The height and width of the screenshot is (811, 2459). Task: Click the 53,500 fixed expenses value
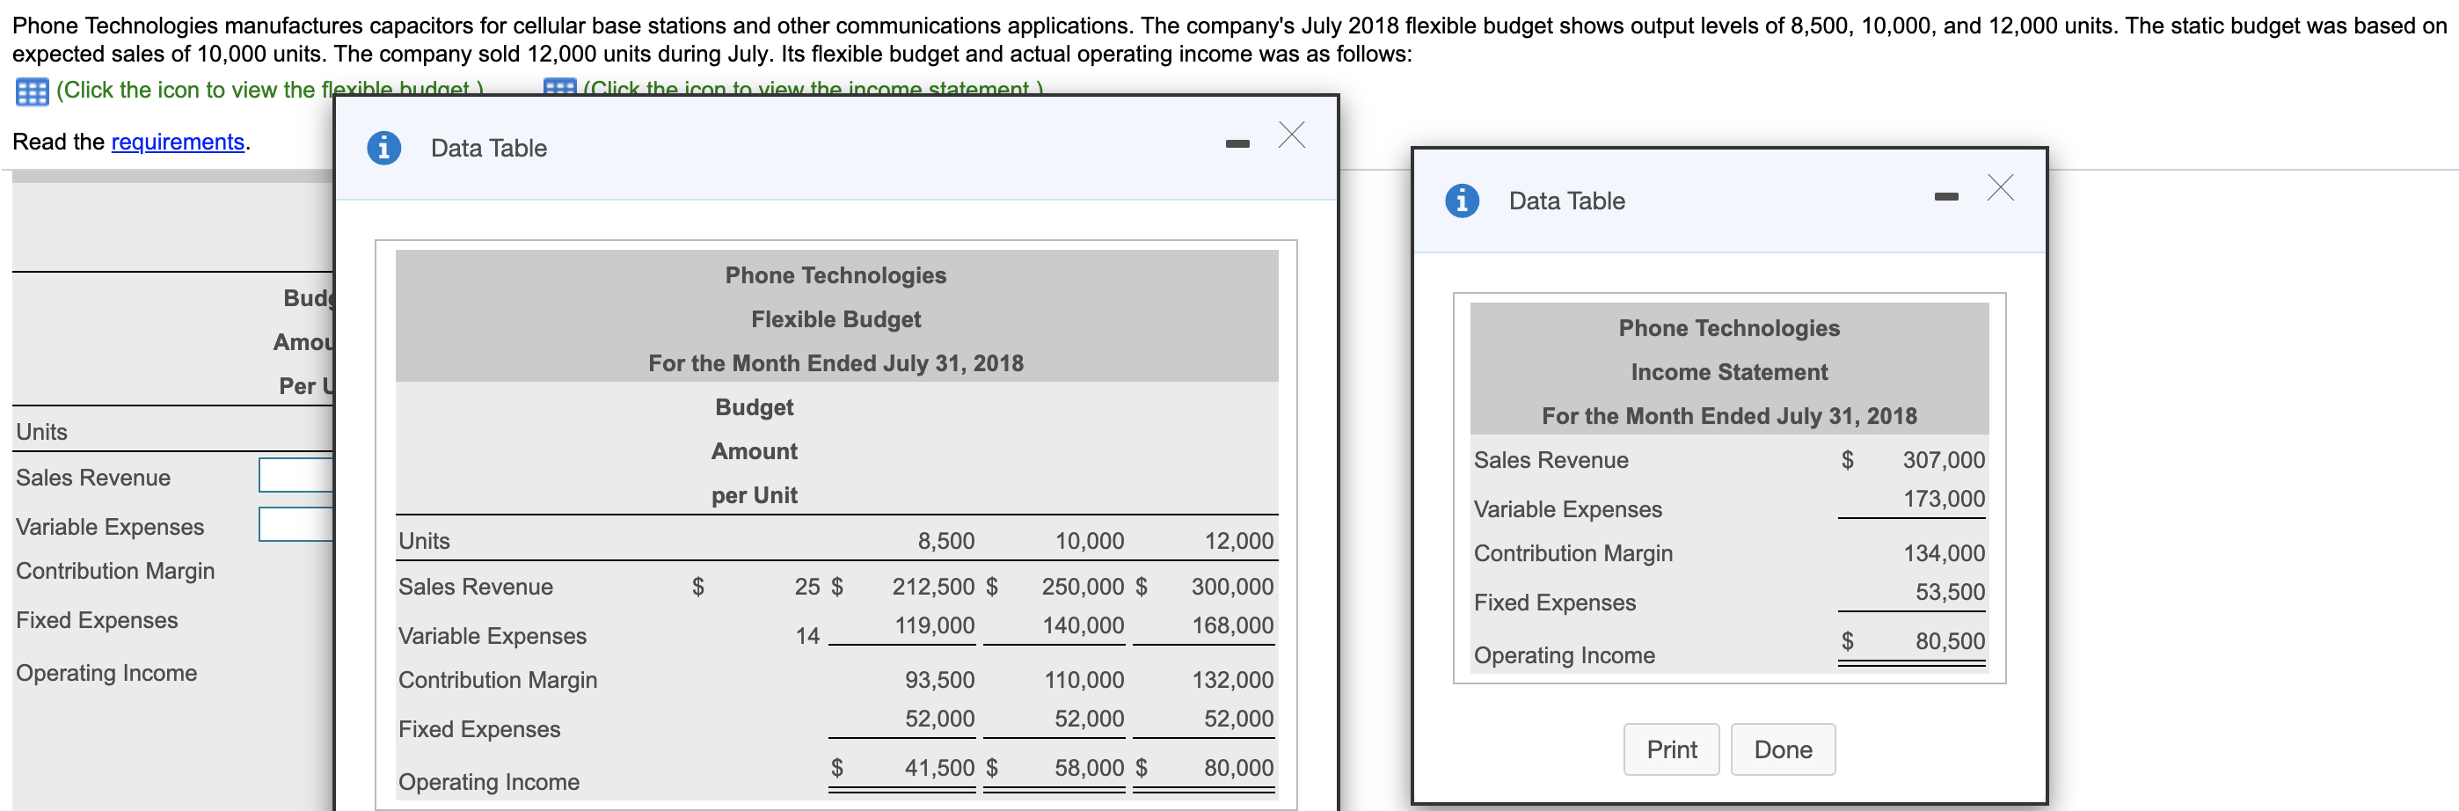(1950, 591)
